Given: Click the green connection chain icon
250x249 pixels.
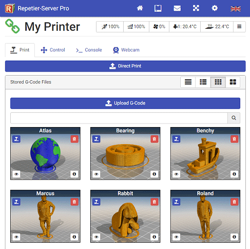Looking at the screenshot, I should click(12, 26).
